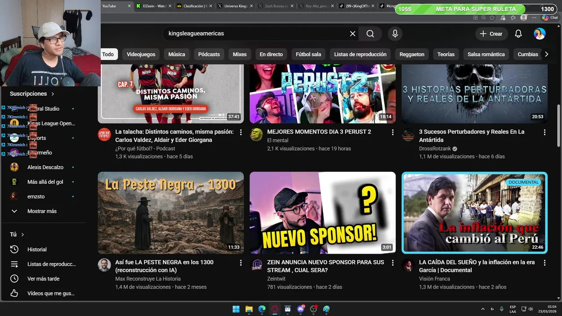
Task: Open the El mental channel avatar
Action: pos(256,134)
